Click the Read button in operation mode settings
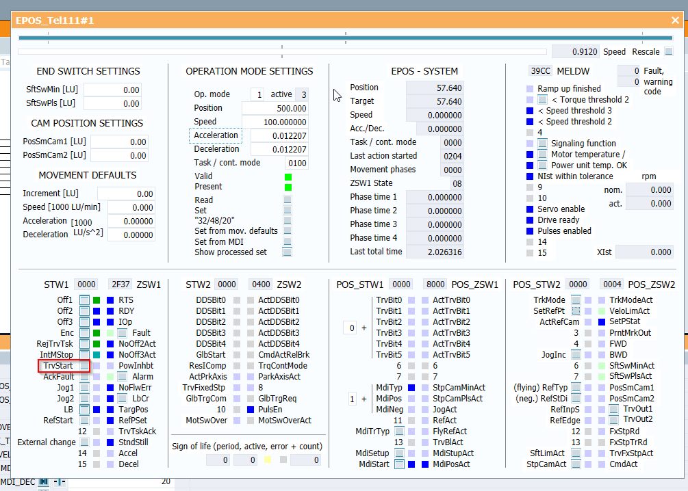688x491 pixels. [288, 200]
